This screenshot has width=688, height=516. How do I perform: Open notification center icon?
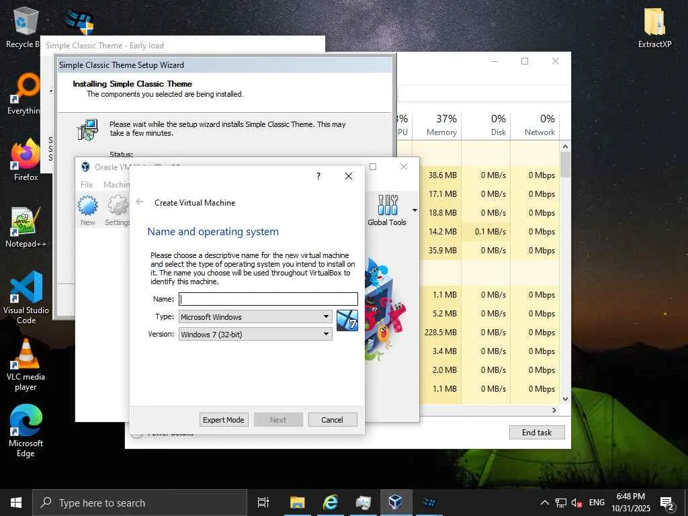coord(667,503)
